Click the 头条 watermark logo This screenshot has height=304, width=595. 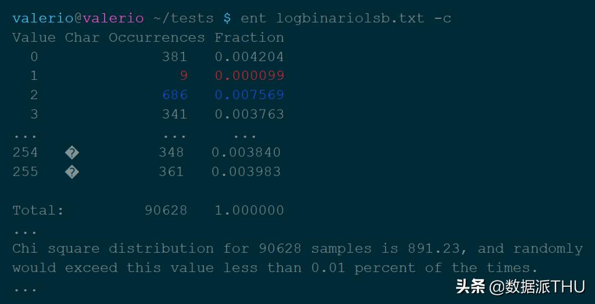pos(470,286)
